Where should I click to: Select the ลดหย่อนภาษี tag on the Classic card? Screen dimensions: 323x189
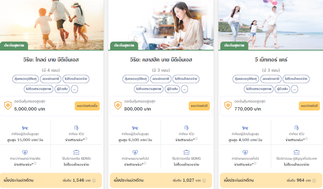pyautogui.click(x=161, y=79)
